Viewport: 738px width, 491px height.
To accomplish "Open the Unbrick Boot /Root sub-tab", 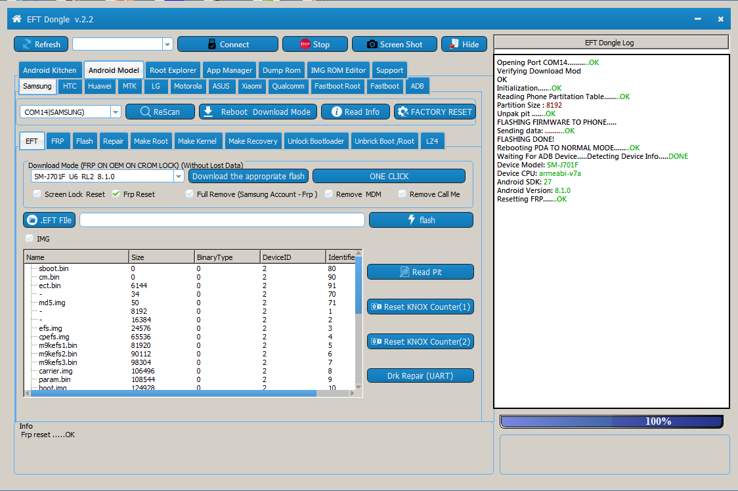I will click(384, 141).
